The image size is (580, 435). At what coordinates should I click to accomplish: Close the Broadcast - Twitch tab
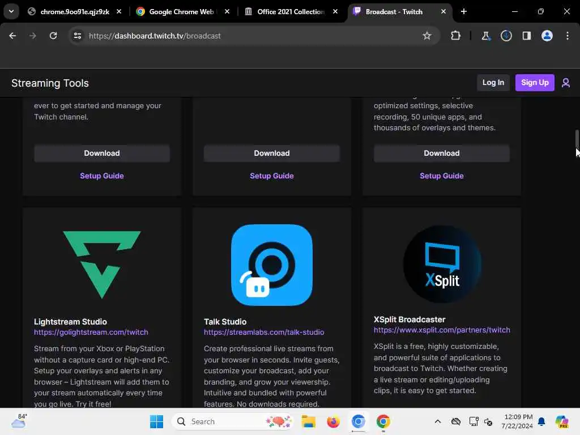coord(443,11)
